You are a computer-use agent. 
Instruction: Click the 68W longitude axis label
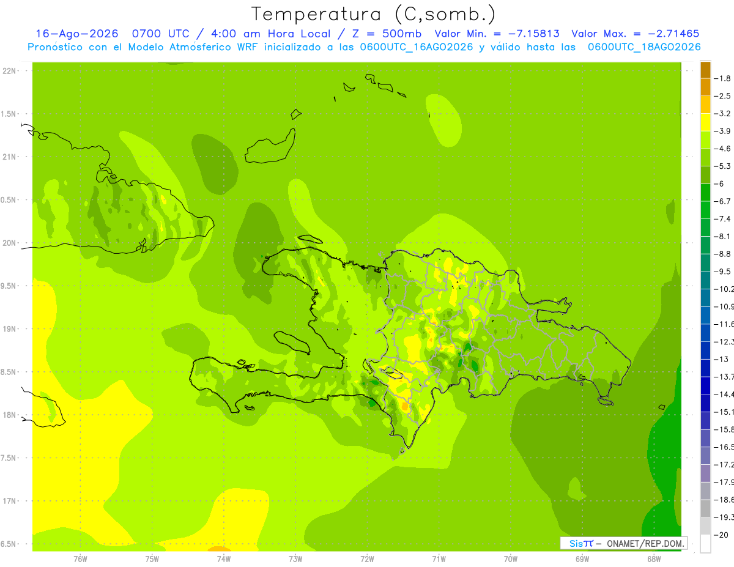click(x=654, y=558)
